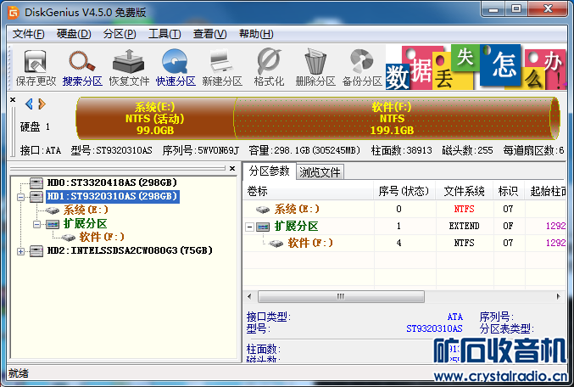This screenshot has height=387, width=574.
Task: Open the 查看(V) menu
Action: 209,34
